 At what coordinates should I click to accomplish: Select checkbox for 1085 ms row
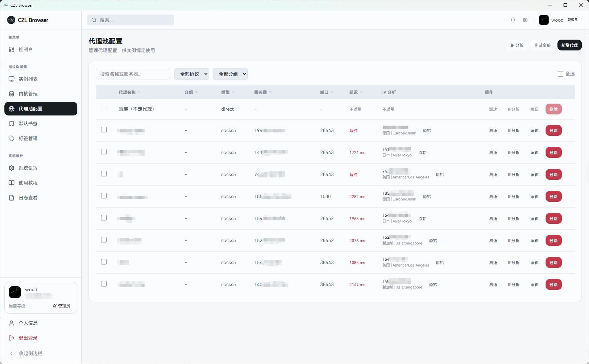104,262
